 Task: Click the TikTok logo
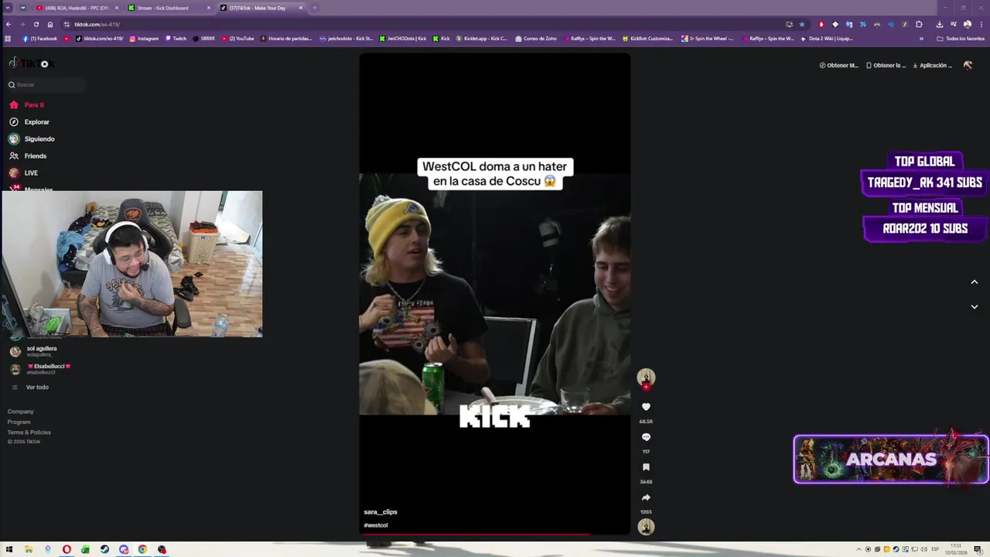point(31,63)
